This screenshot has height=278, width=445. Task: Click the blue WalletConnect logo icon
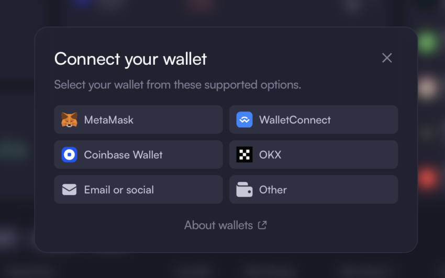[x=244, y=120]
